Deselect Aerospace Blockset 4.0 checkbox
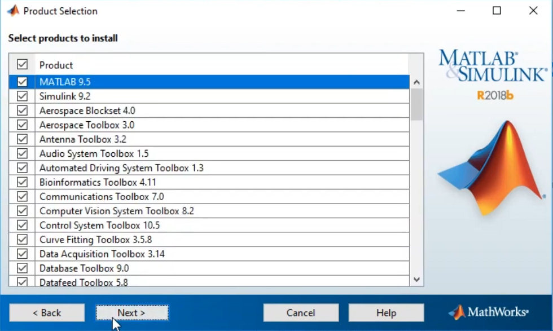 pos(22,111)
